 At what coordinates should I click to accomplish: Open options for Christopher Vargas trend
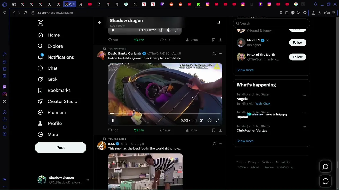coord(304,127)
